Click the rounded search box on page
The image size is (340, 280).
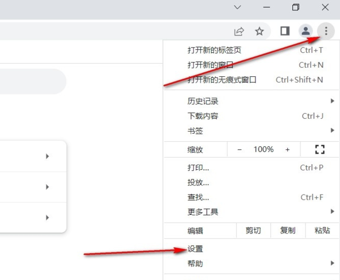(33, 81)
